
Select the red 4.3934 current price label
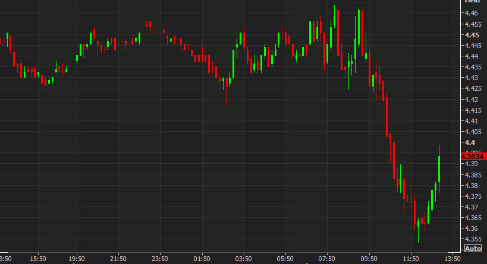(474, 157)
